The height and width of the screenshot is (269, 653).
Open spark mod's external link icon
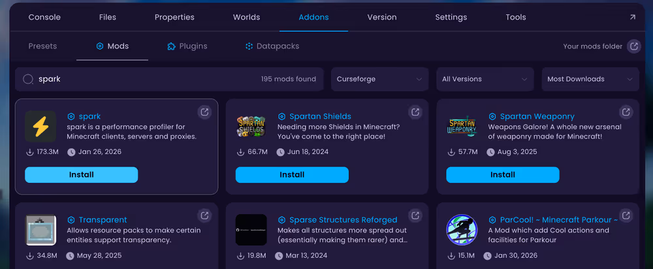click(204, 112)
